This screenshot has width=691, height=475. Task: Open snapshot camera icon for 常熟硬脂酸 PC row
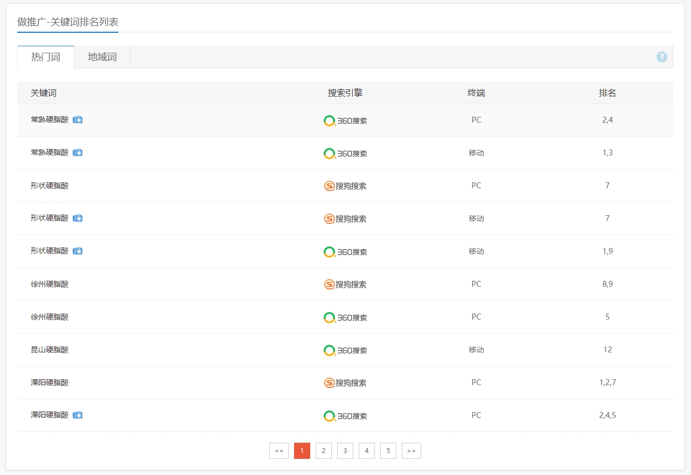coord(78,120)
